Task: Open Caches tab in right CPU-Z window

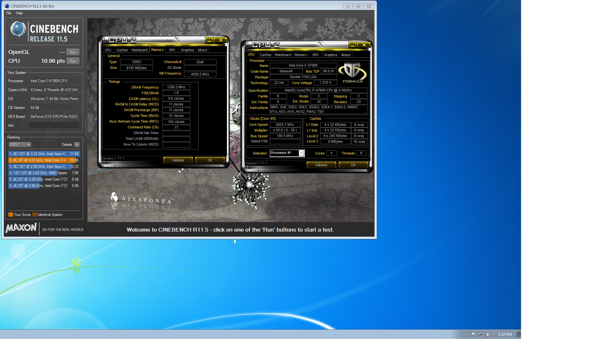Action: 265,55
